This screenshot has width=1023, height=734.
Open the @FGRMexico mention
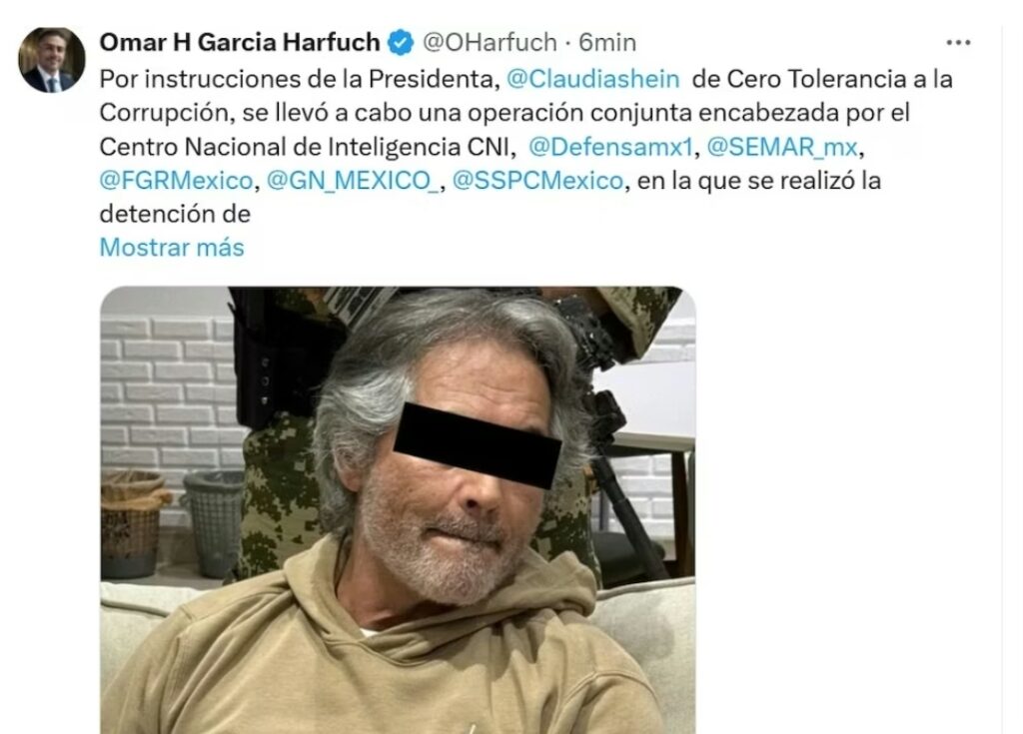tap(176, 181)
